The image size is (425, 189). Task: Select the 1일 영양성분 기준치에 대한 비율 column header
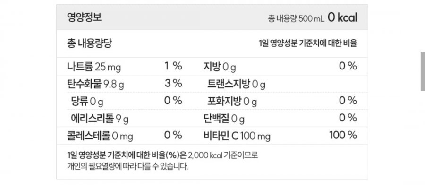(308, 43)
